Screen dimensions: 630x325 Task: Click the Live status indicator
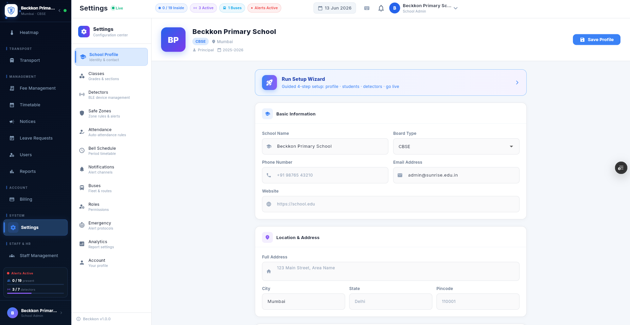pyautogui.click(x=117, y=8)
